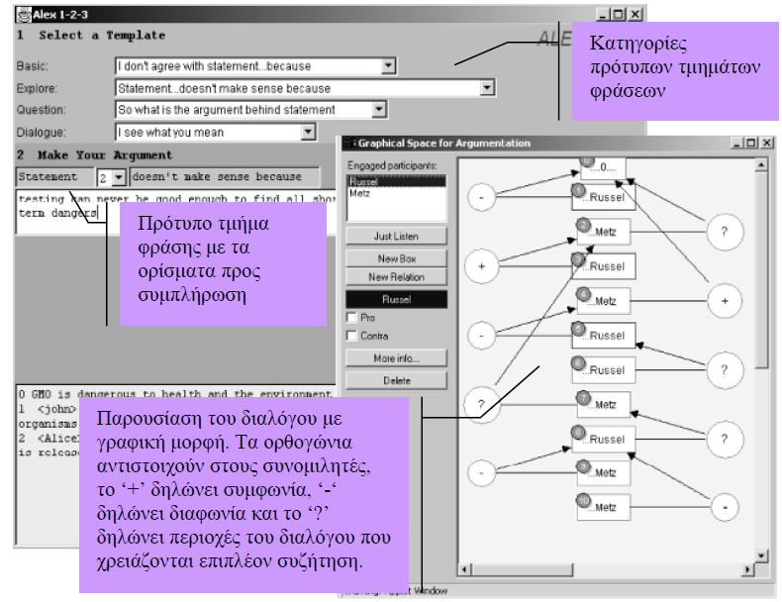The height and width of the screenshot is (602, 782).
Task: Click the question circle linked to box 6 Russel
Action: coord(725,369)
